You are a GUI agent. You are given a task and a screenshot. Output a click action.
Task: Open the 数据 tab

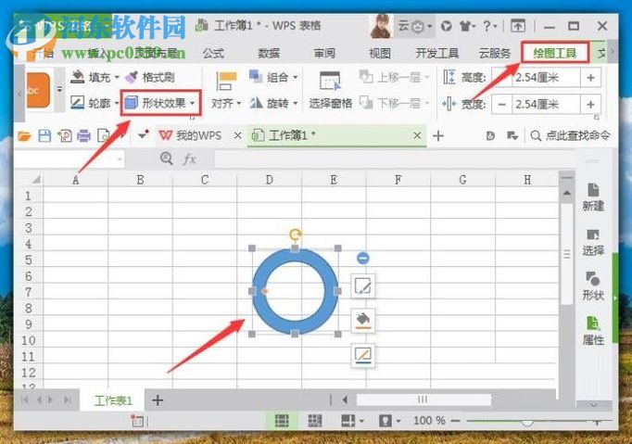click(269, 53)
